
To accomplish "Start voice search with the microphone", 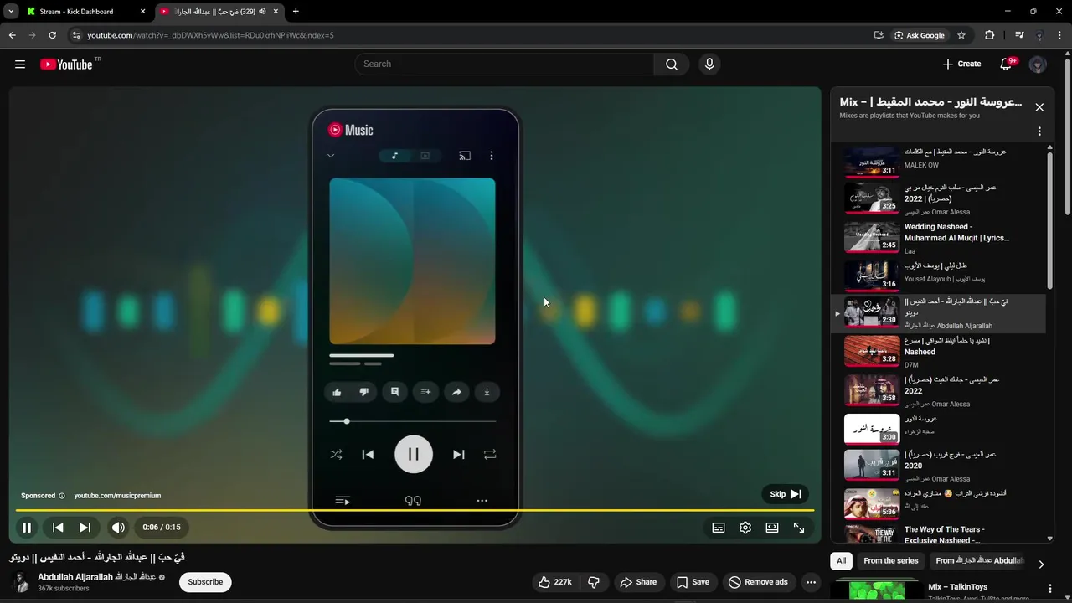I will coord(709,64).
